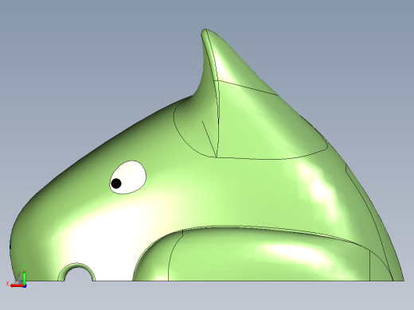The height and width of the screenshot is (310, 414).
Task: Select the blue origin dot of the triad
Action: point(25,285)
